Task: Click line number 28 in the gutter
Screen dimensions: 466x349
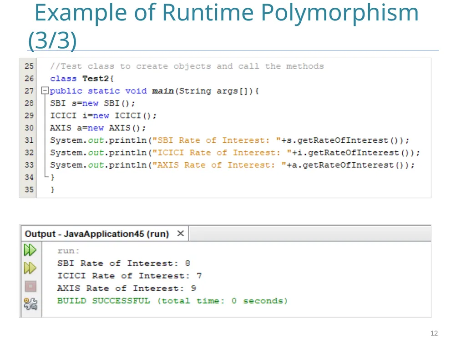Action: click(x=29, y=103)
